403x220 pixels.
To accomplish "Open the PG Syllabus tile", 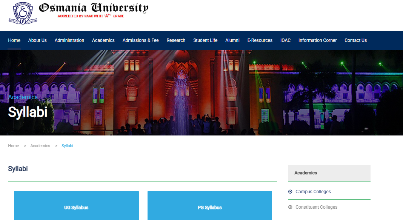I will 210,206.
